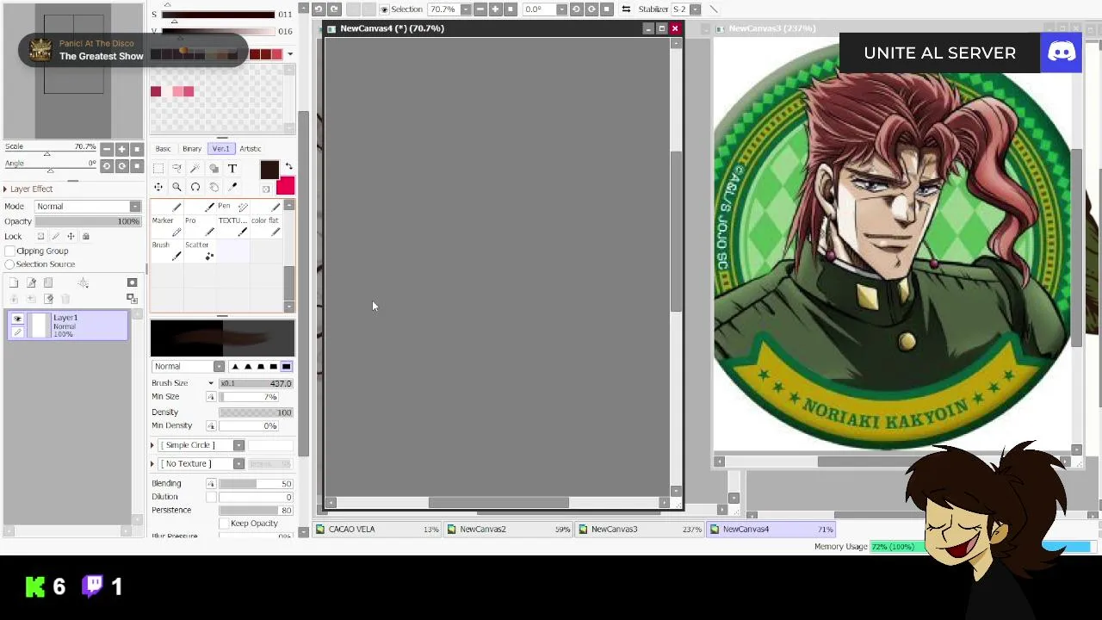The image size is (1102, 620).
Task: Switch to the Ver.1 brush tab
Action: 221,148
